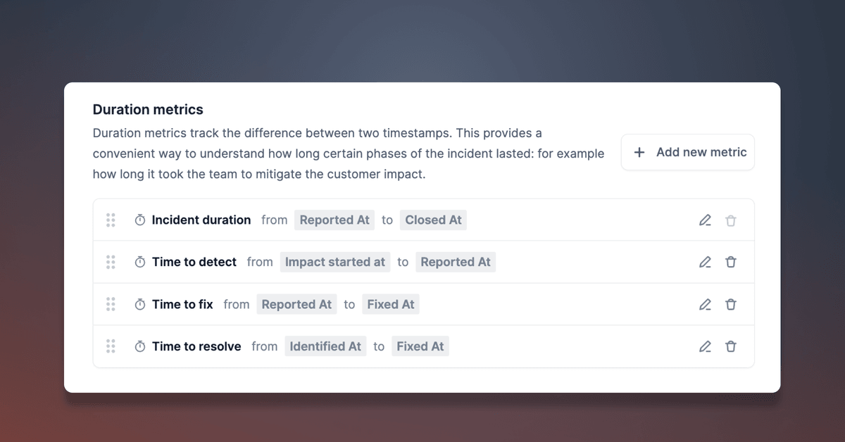Click the edit pencil icon for Incident duration
Image resolution: width=845 pixels, height=442 pixels.
(x=705, y=220)
